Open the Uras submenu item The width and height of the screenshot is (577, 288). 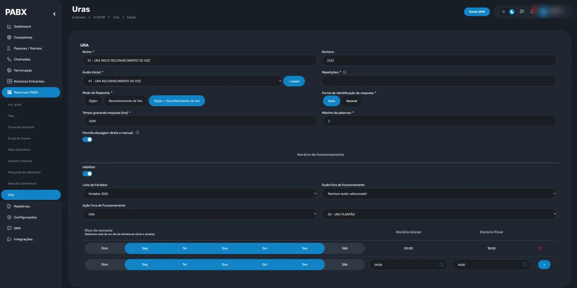pos(31,195)
